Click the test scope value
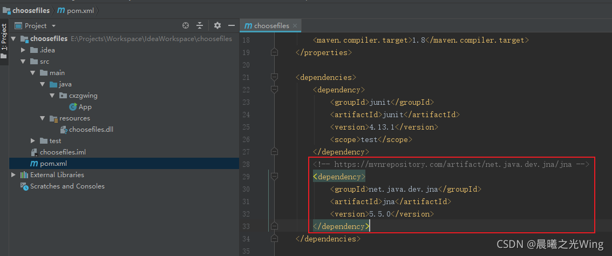This screenshot has width=612, height=256. 369,139
